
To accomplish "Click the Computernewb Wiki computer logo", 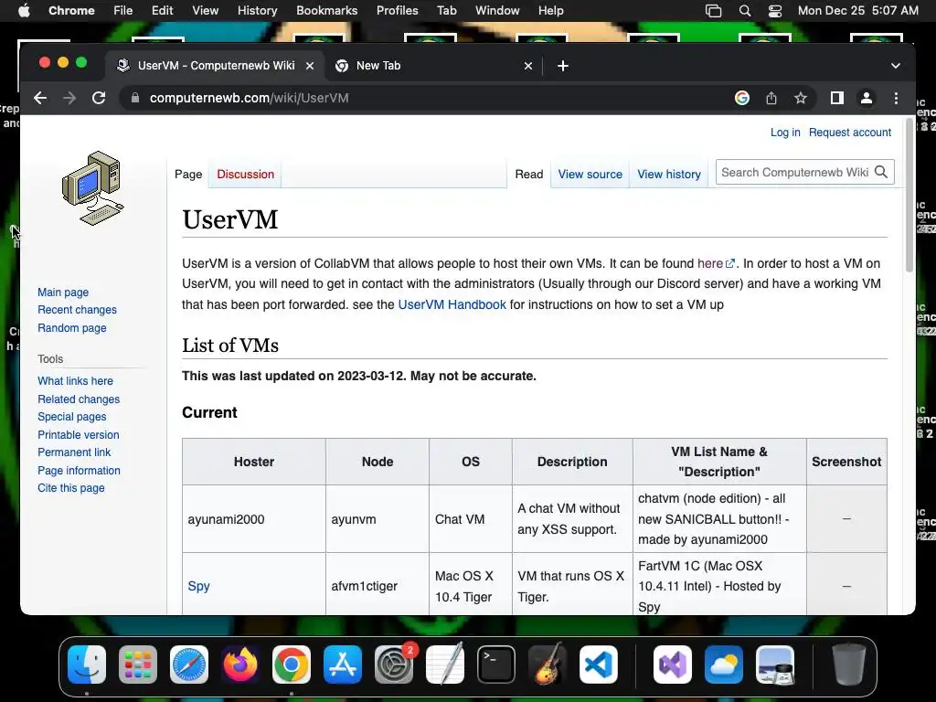I will coord(93,188).
